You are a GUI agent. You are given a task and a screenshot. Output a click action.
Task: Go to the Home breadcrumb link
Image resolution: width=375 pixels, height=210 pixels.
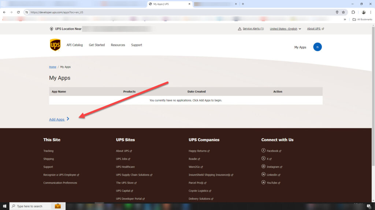tap(53, 67)
